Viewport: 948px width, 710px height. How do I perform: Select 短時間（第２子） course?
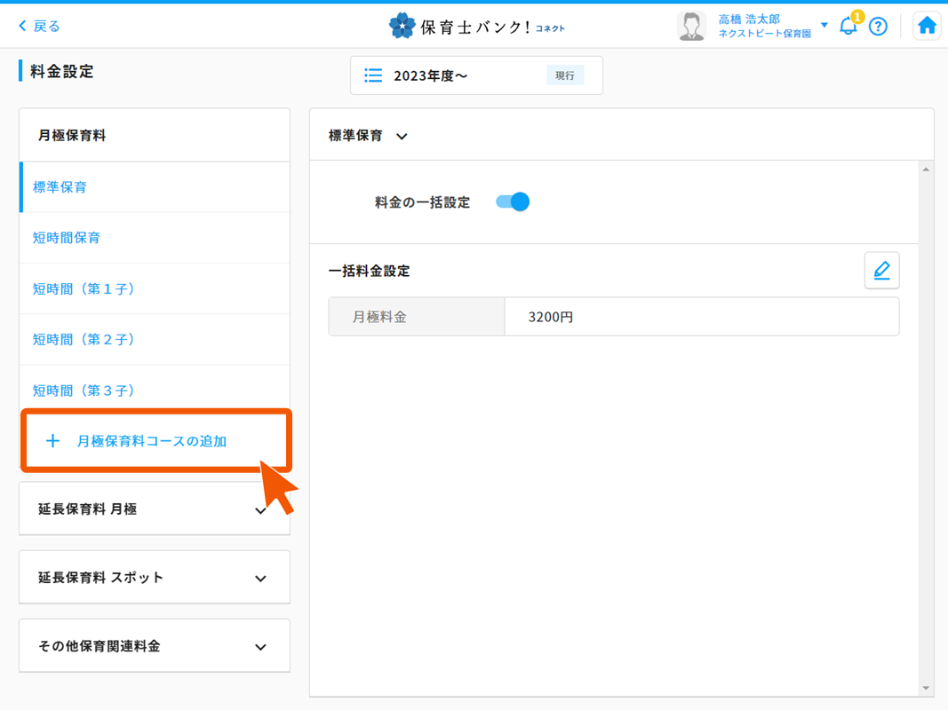84,339
